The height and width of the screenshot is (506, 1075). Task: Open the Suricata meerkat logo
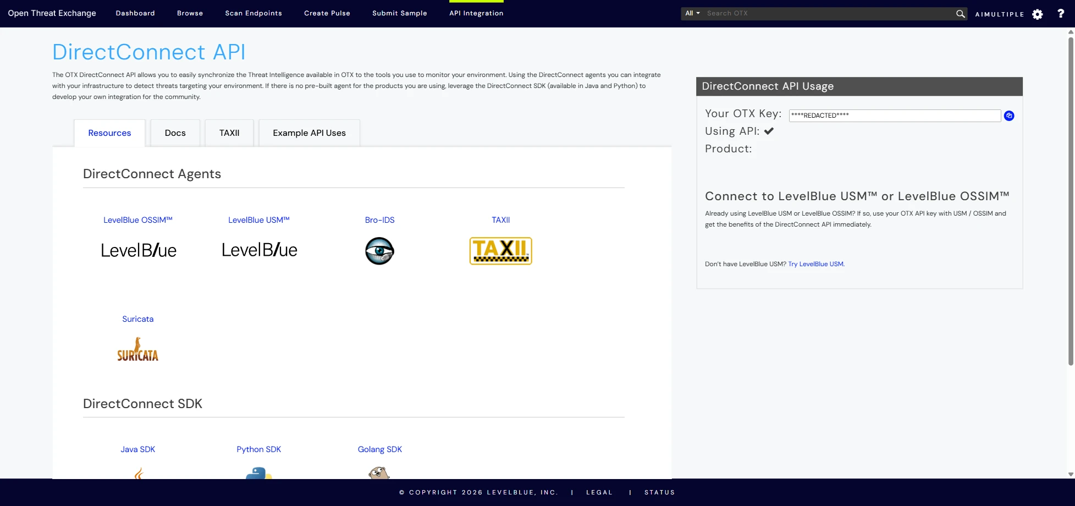137,349
